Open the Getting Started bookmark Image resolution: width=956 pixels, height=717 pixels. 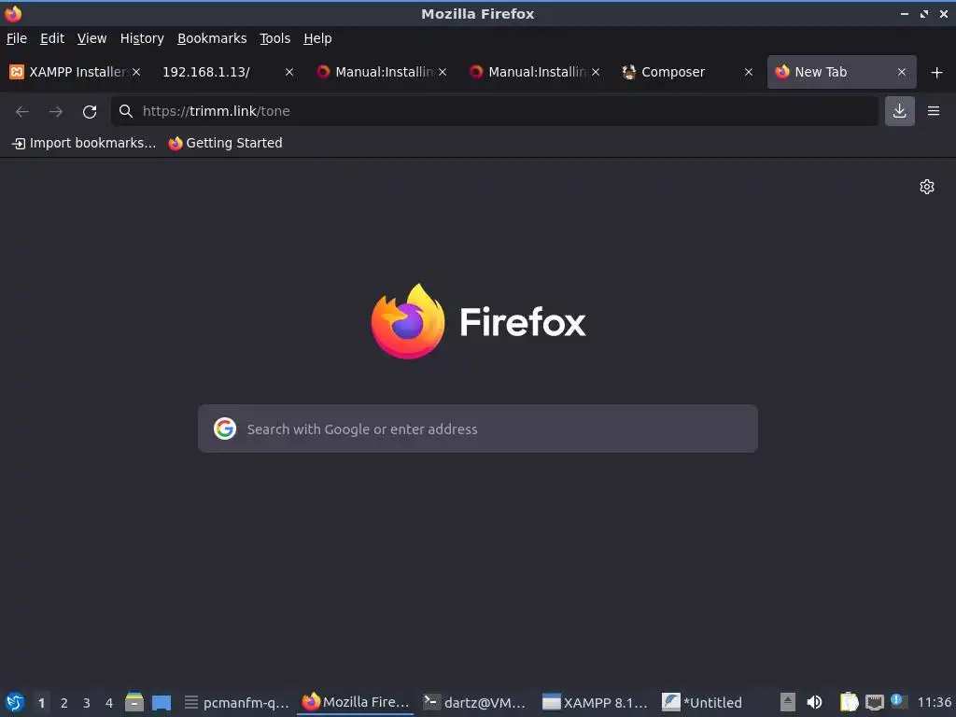(226, 143)
